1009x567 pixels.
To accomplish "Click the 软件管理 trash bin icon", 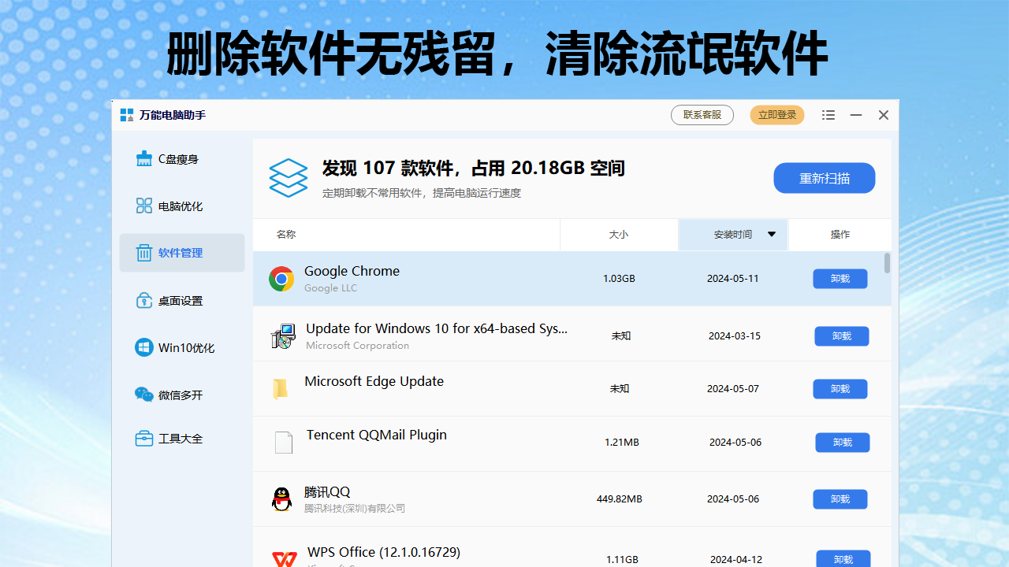I will pyautogui.click(x=144, y=253).
